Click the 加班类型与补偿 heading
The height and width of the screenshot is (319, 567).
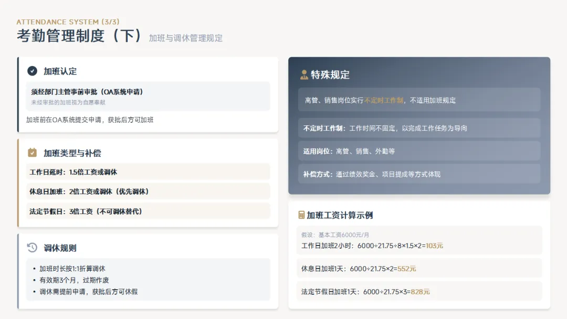(72, 153)
